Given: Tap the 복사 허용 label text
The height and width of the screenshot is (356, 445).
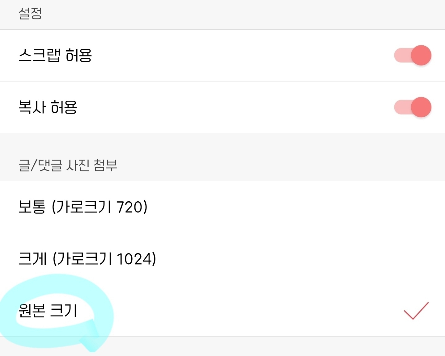Looking at the screenshot, I should (x=48, y=107).
